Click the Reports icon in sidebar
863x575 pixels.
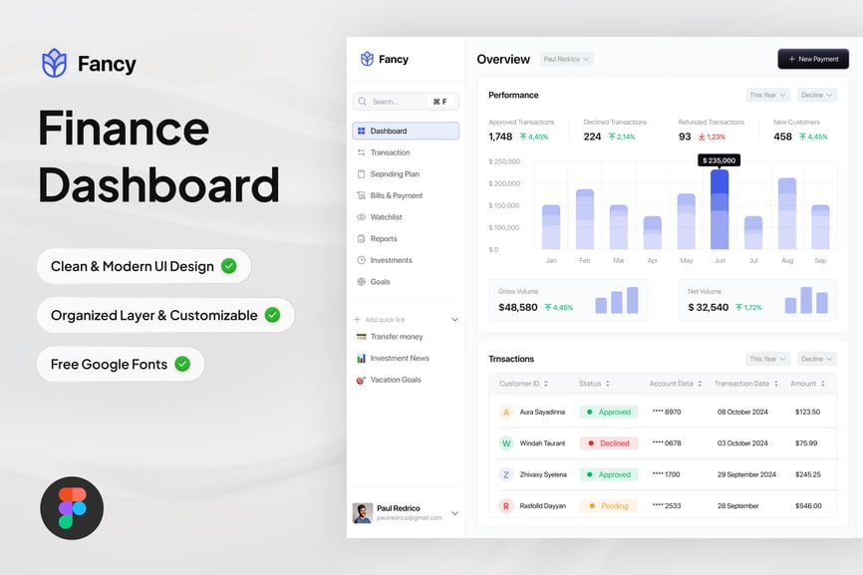pos(361,239)
